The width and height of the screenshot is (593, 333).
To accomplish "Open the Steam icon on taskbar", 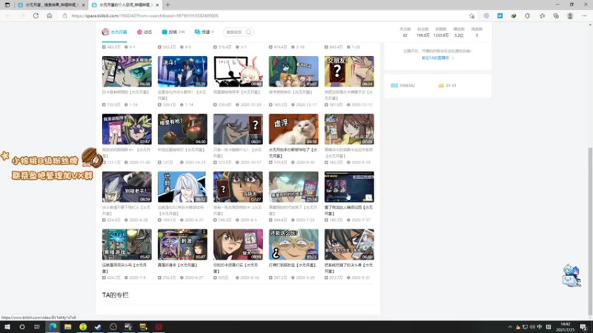I will point(98,327).
